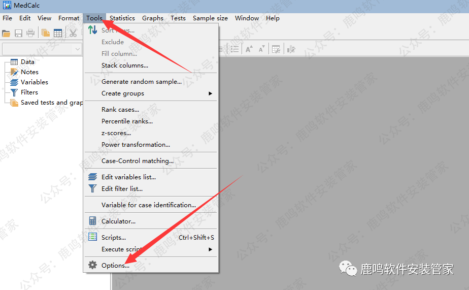Expand the Execute script submenu arrow
Image resolution: width=469 pixels, height=290 pixels.
click(210, 249)
